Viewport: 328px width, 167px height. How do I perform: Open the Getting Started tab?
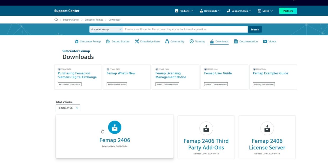click(118, 41)
